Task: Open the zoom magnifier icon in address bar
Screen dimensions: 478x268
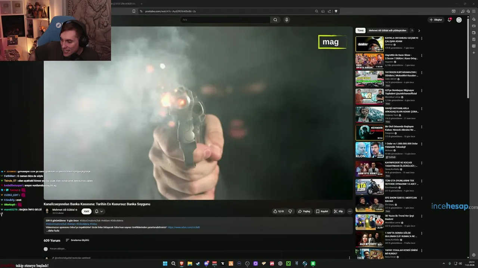Action: (317, 11)
